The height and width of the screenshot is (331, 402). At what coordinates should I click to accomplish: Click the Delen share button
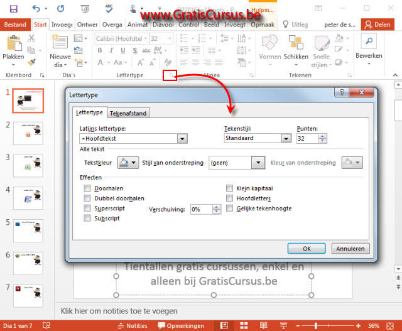[378, 24]
